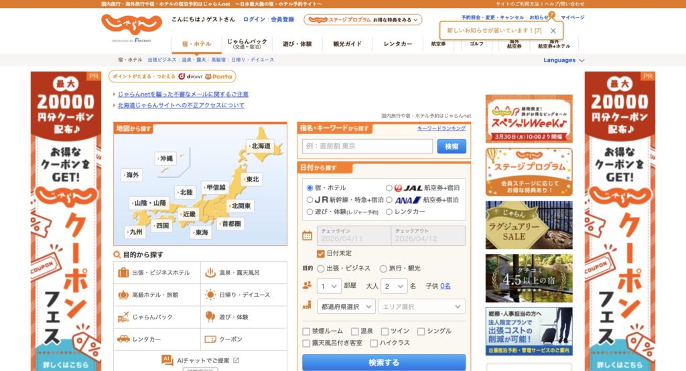Check the 温泉 checkbox
The image size is (686, 371).
[355, 331]
